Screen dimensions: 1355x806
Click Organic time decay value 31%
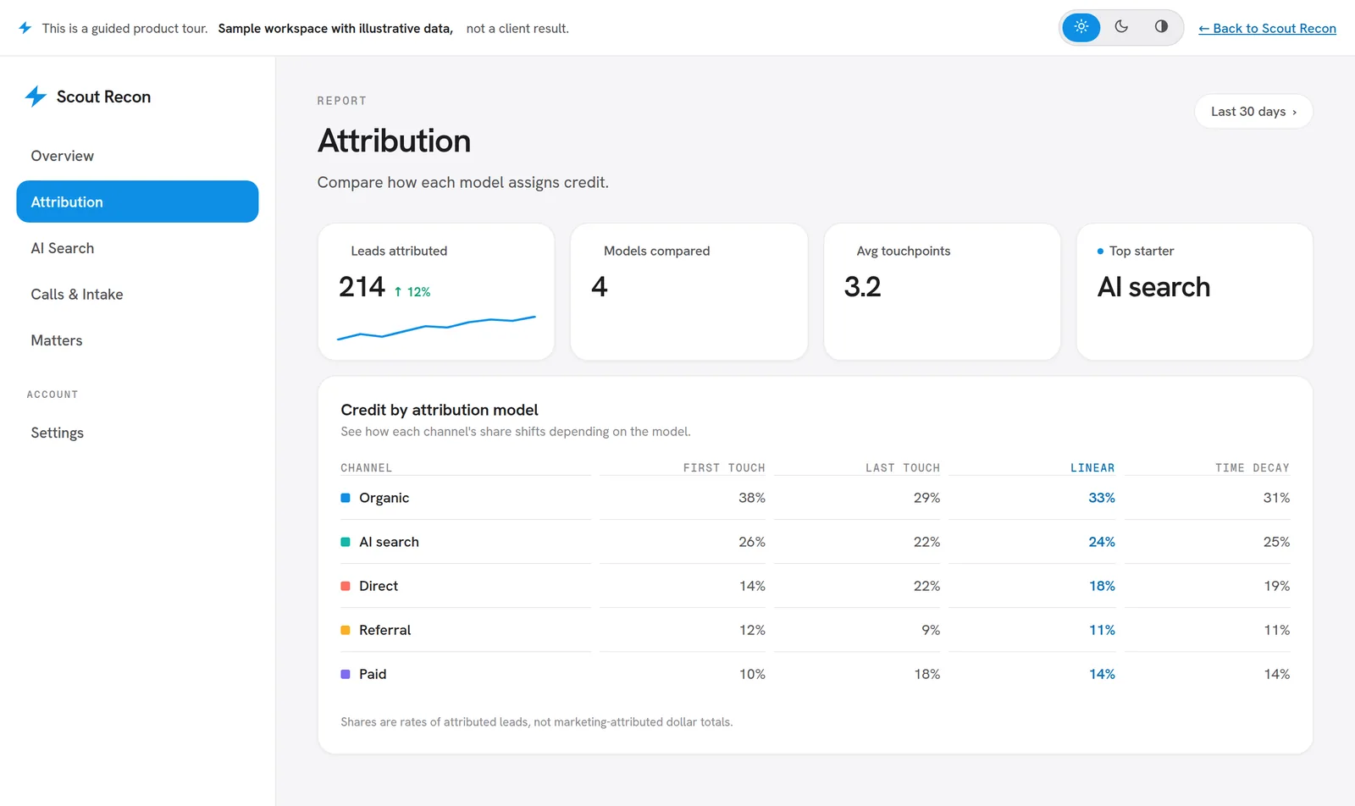pyautogui.click(x=1276, y=498)
